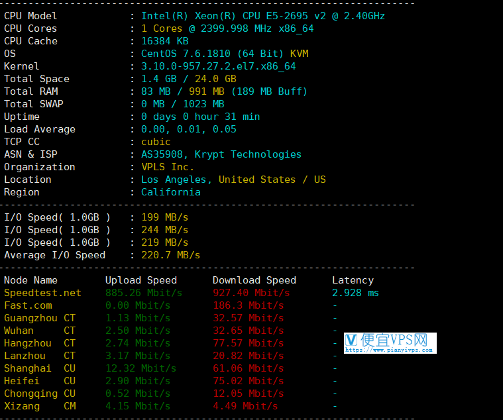This screenshot has height=420, width=503.
Task: Click the Los Angeles location value
Action: [233, 180]
